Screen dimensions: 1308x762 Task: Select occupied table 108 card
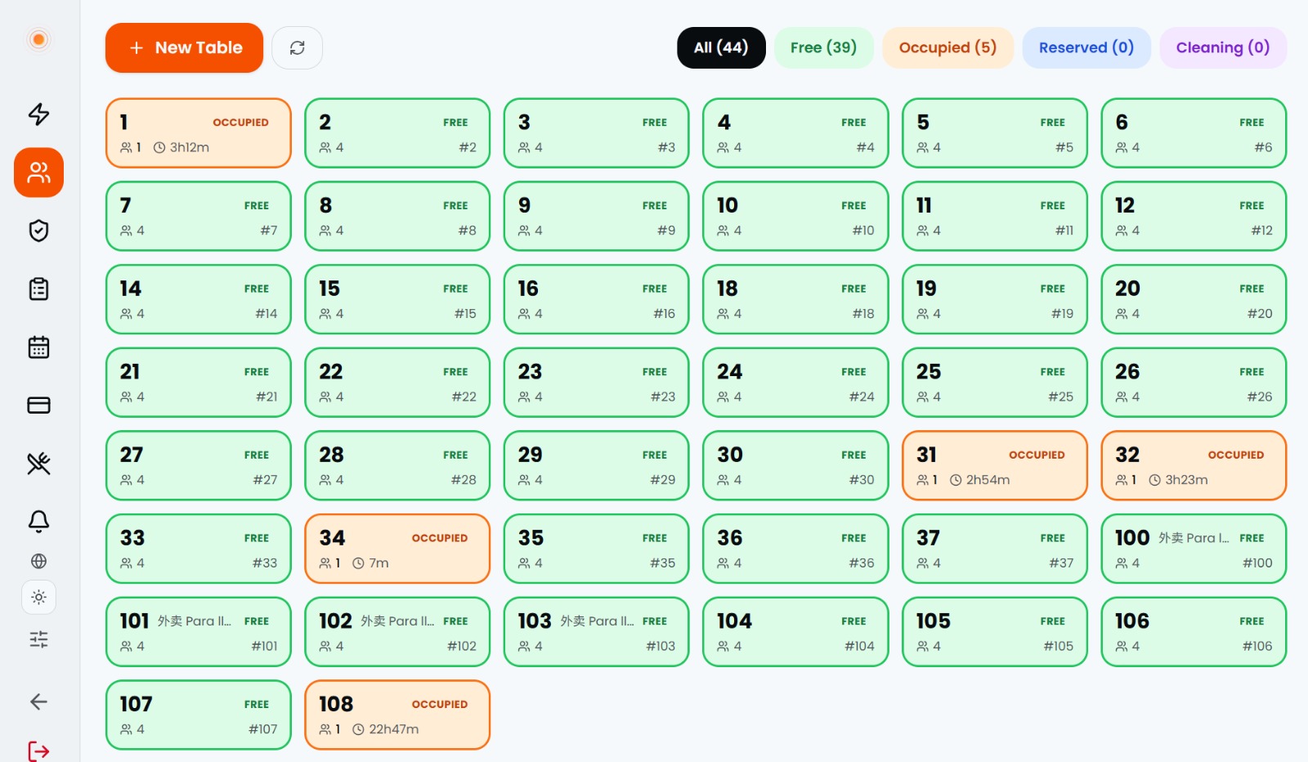click(397, 715)
